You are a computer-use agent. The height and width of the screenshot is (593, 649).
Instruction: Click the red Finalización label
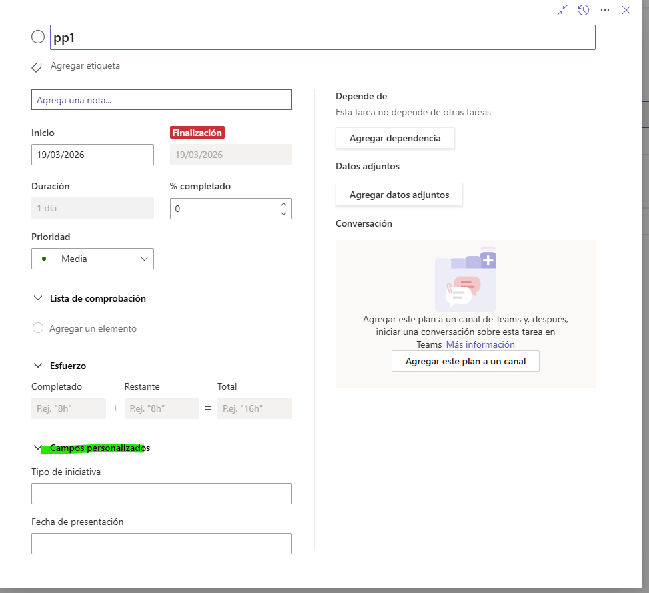[197, 133]
